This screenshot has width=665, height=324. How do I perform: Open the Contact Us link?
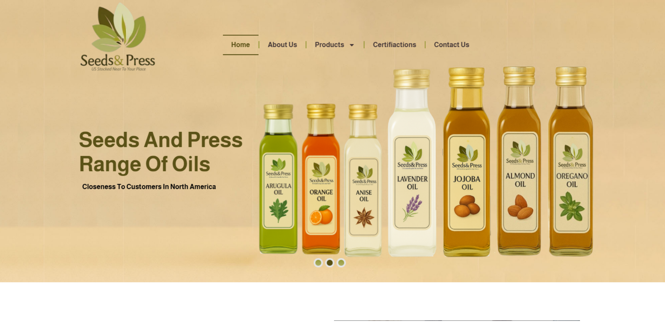pos(452,45)
